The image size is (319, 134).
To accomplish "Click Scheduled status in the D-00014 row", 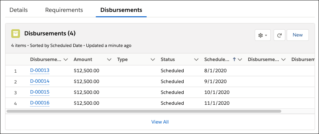I will coord(172,82).
